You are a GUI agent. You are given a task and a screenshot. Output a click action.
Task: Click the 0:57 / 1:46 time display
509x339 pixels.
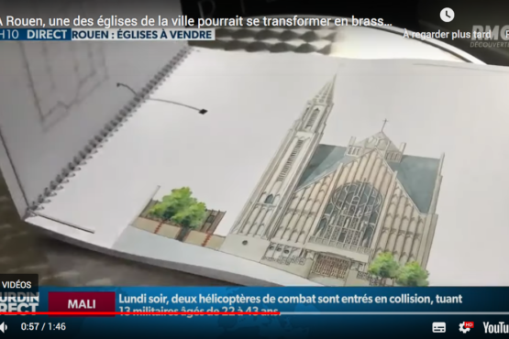click(43, 327)
